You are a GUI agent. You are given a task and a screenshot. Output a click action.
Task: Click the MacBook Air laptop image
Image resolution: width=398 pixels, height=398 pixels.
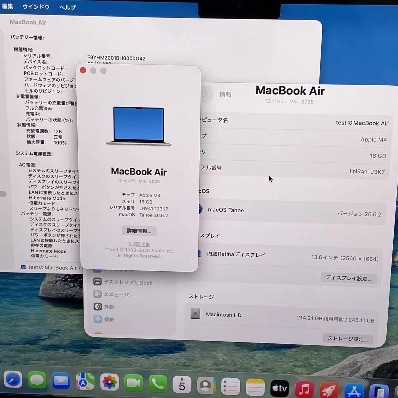[139, 126]
